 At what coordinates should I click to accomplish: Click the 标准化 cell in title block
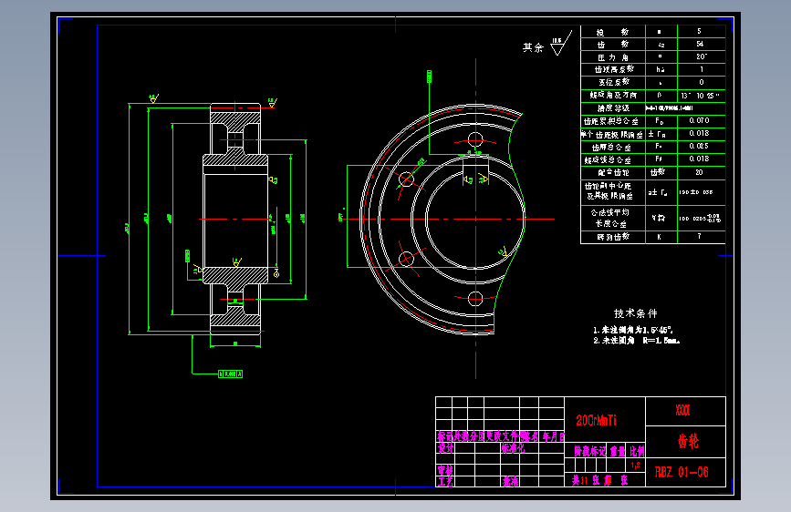513,448
